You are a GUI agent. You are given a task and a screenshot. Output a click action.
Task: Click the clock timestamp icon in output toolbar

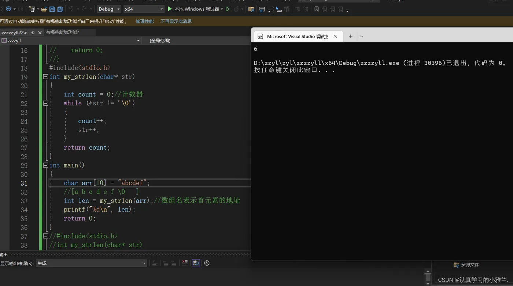207,263
